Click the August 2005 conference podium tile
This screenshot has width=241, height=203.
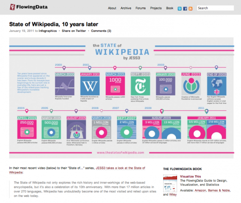click(x=76, y=129)
